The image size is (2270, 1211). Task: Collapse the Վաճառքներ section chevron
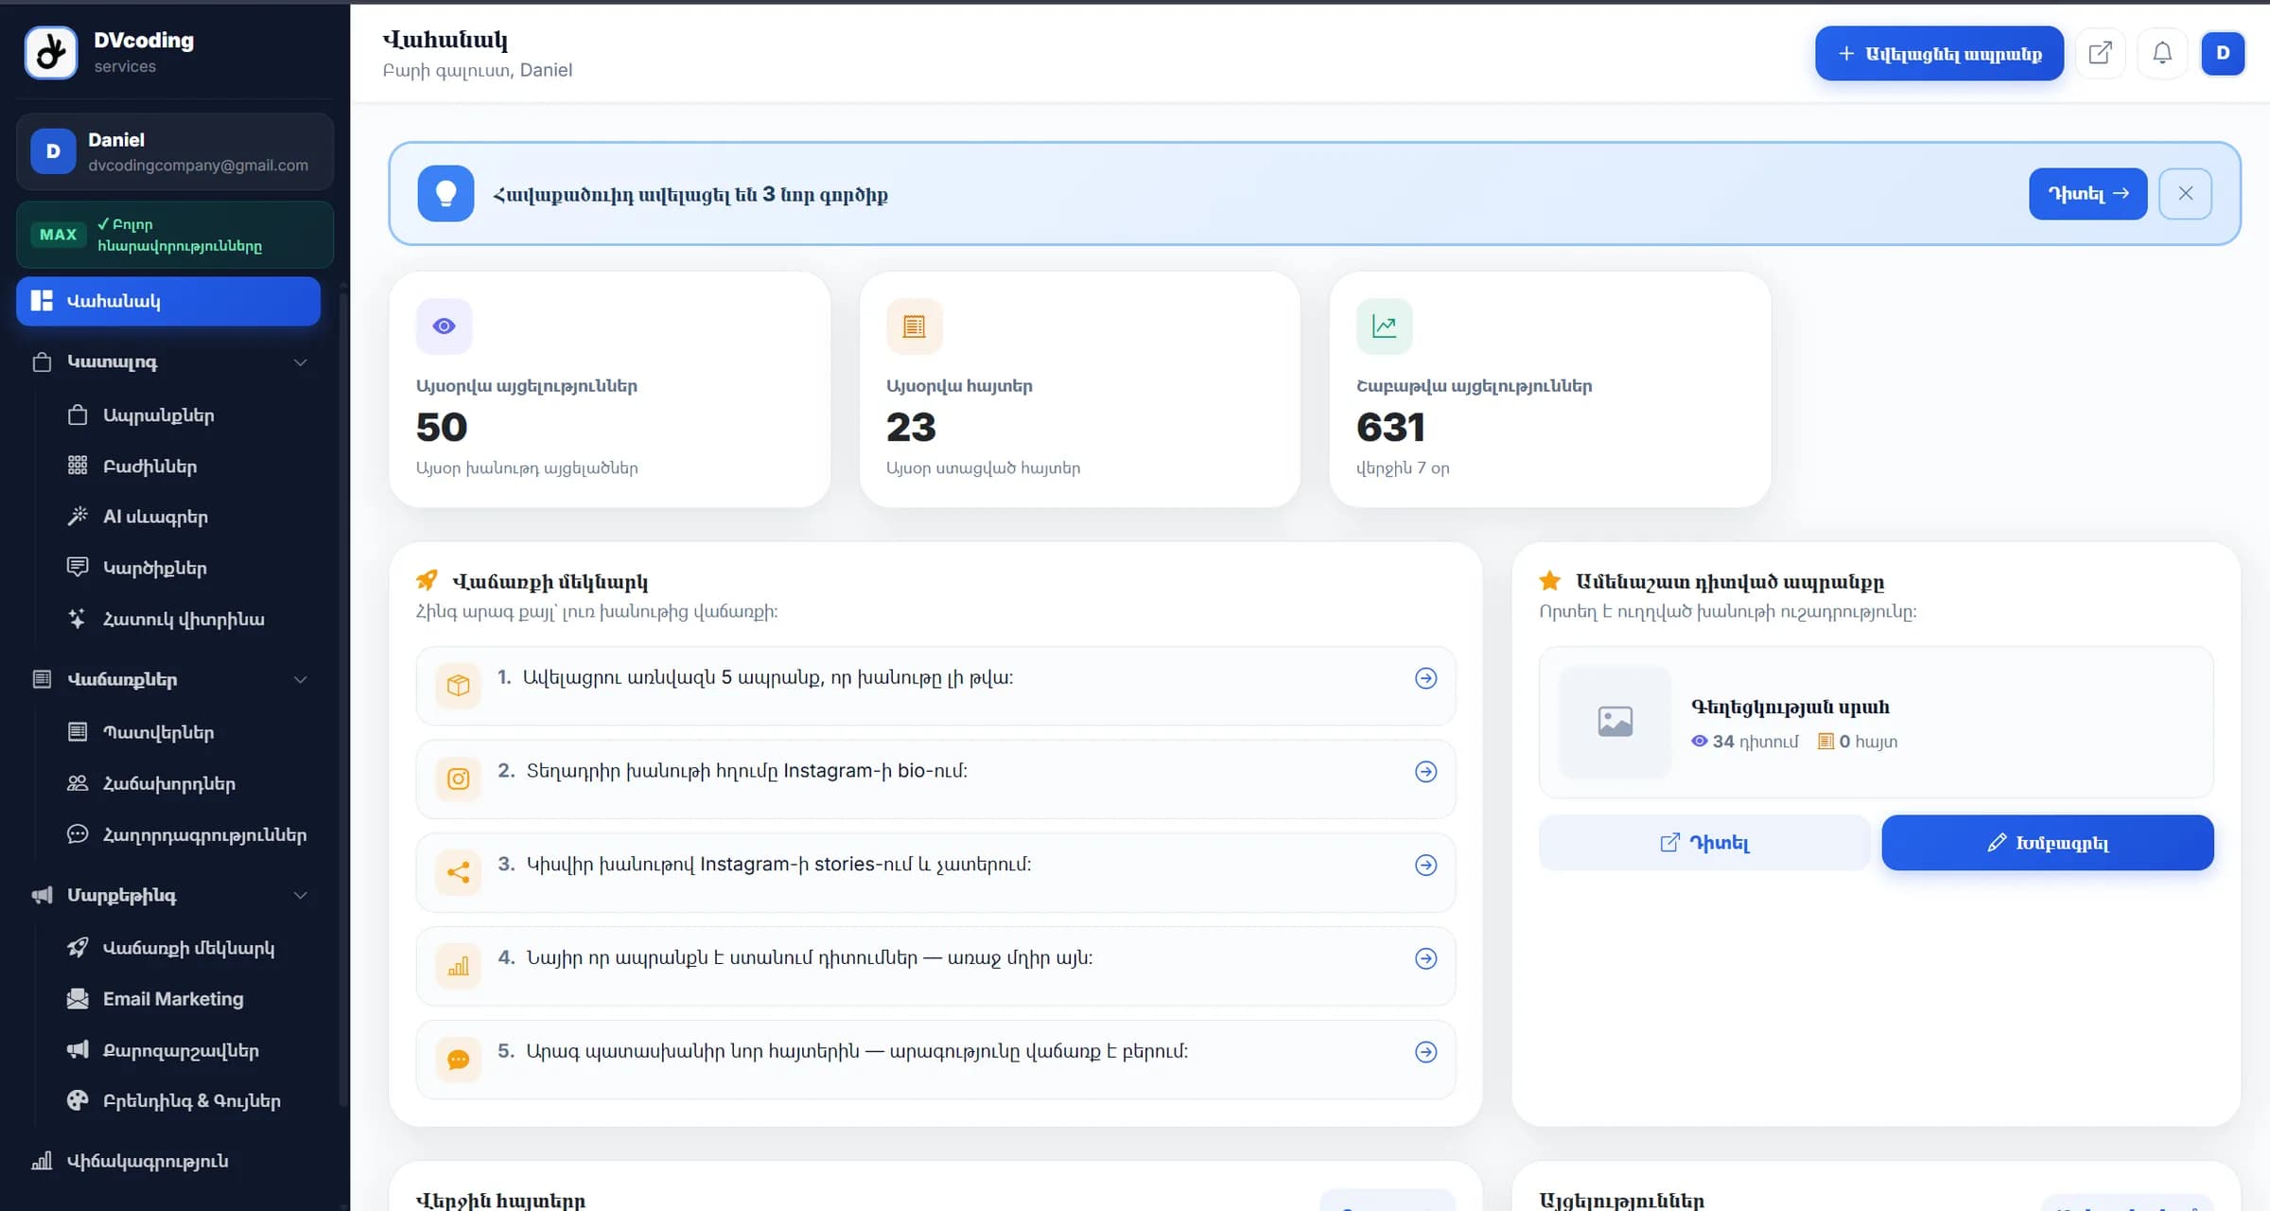(x=300, y=679)
